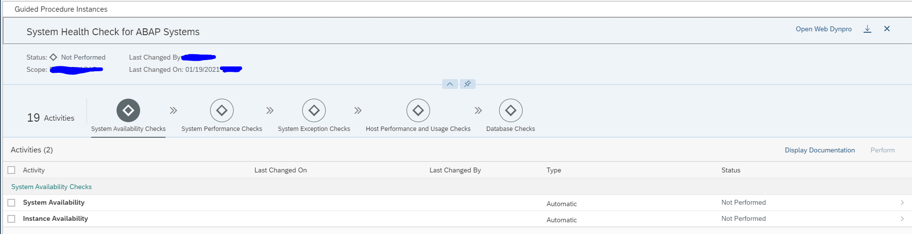Click the Status column header
The width and height of the screenshot is (912, 234).
click(731, 170)
